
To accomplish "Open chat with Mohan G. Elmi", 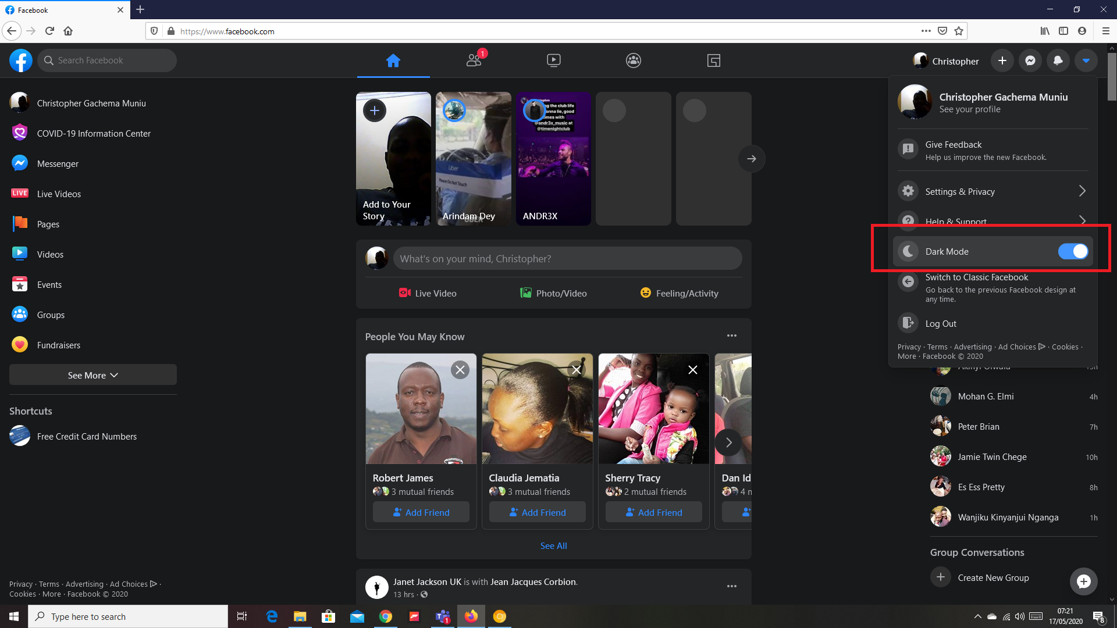I will (x=1014, y=397).
